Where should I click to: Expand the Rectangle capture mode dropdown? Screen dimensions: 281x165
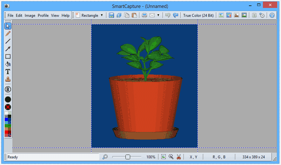[x=102, y=15]
